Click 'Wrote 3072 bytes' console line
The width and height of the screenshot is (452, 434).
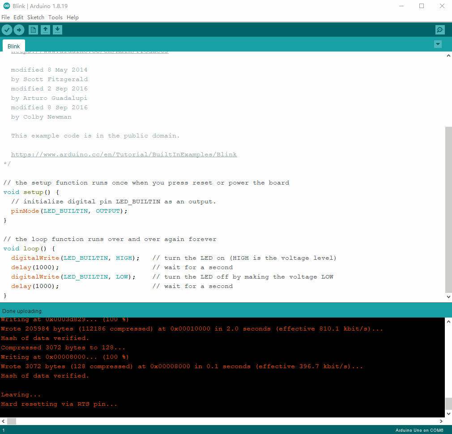[182, 366]
